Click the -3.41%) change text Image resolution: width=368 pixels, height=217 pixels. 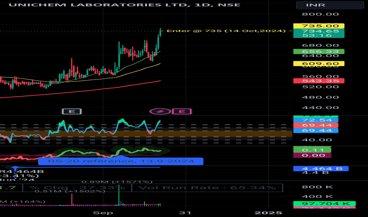[x=19, y=176]
